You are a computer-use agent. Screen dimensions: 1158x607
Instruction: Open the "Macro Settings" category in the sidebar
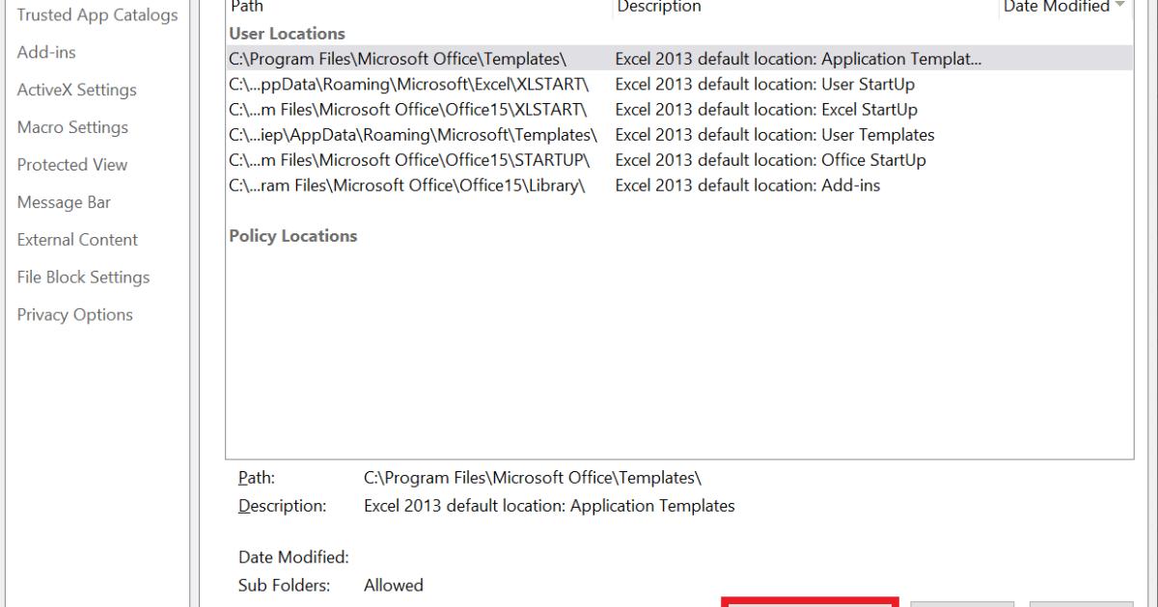[71, 127]
